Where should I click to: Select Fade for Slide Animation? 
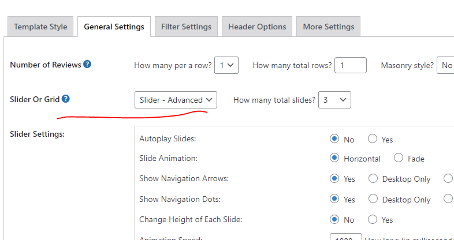point(399,158)
